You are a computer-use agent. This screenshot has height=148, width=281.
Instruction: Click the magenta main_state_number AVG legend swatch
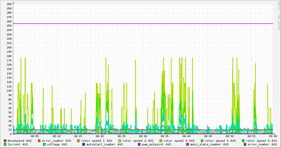tap(188, 144)
